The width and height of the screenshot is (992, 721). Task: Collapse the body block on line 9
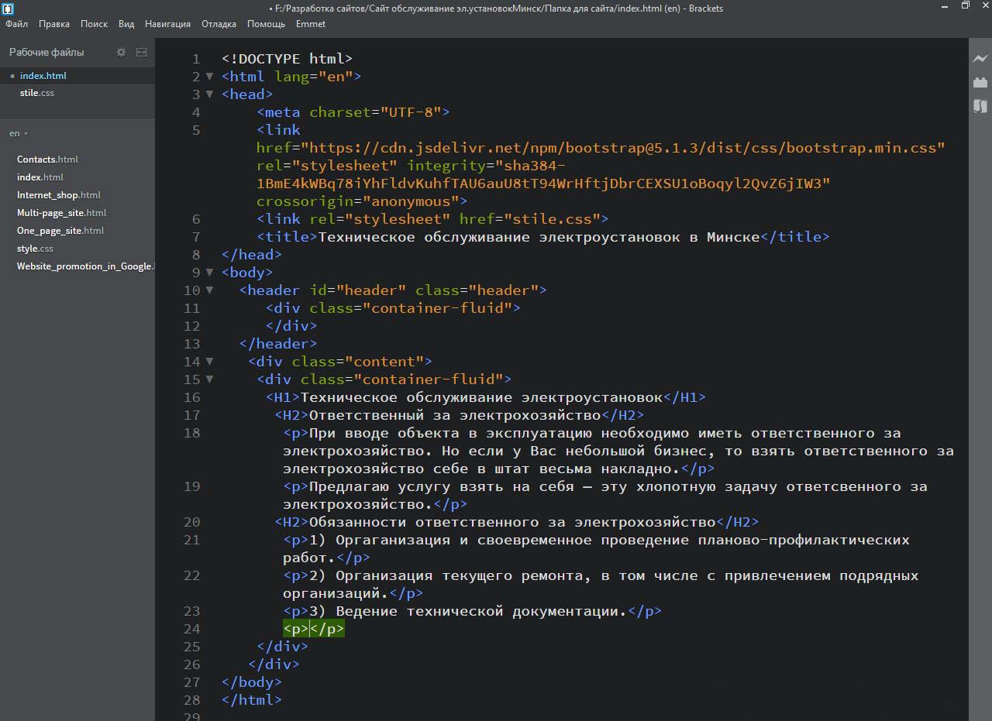[209, 273]
